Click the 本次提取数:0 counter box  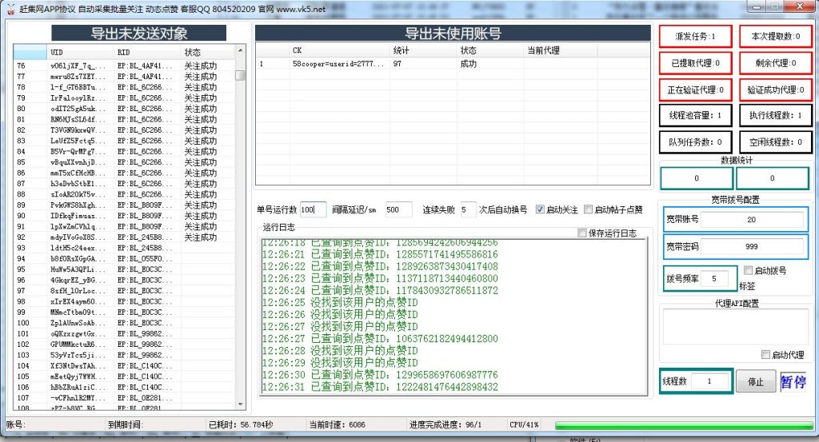click(x=776, y=37)
